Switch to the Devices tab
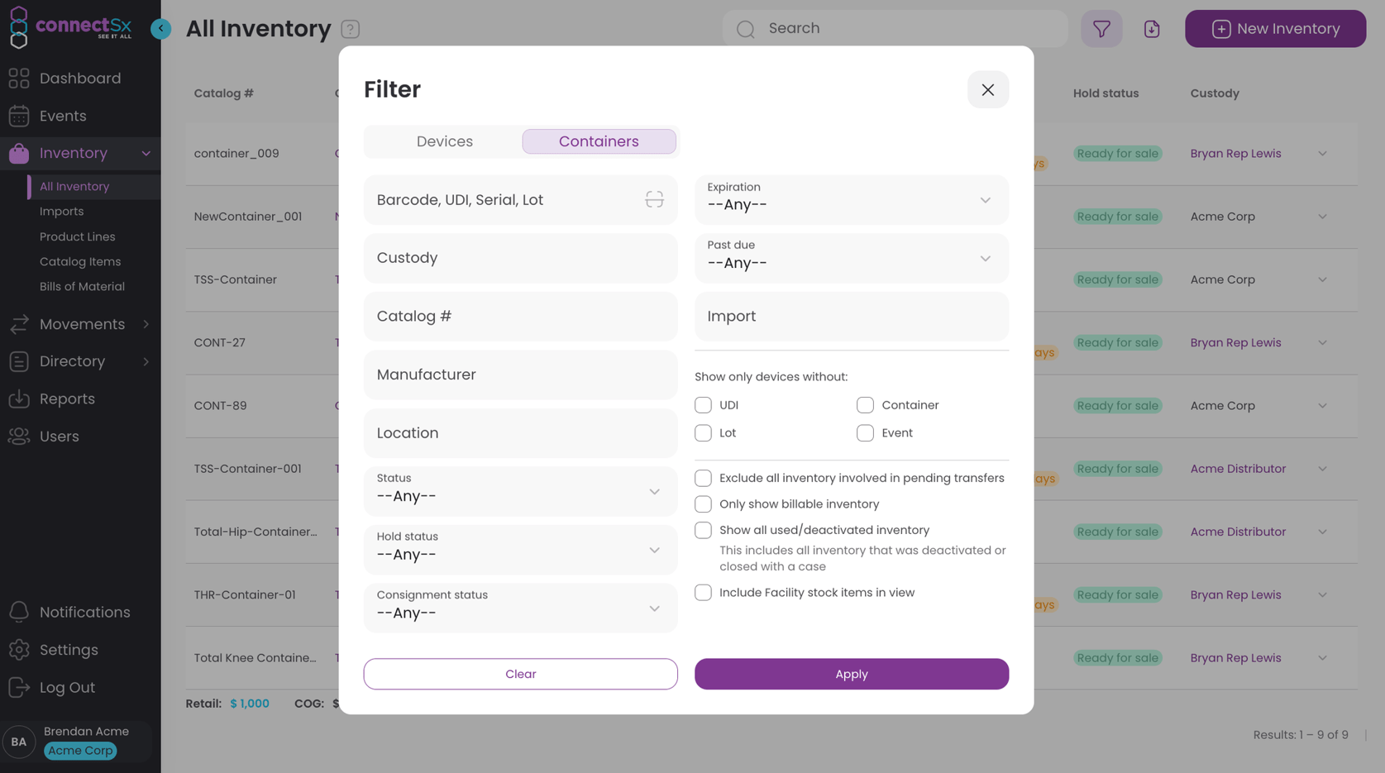 click(x=444, y=141)
